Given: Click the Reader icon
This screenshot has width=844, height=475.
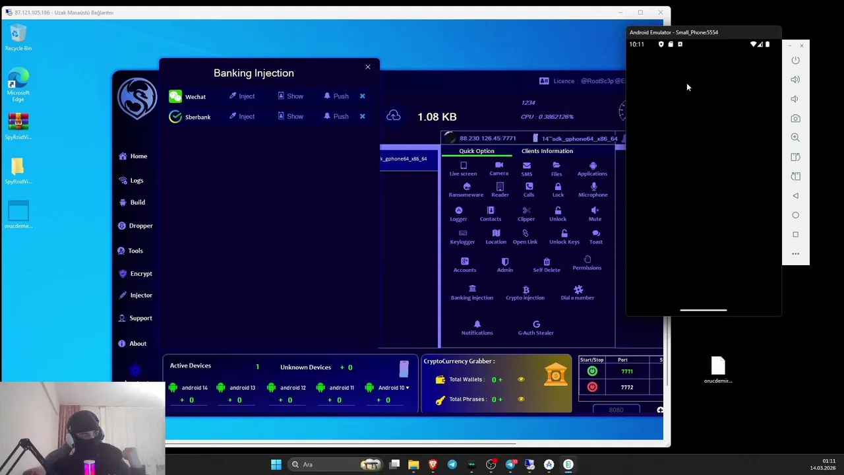Looking at the screenshot, I should click(500, 187).
